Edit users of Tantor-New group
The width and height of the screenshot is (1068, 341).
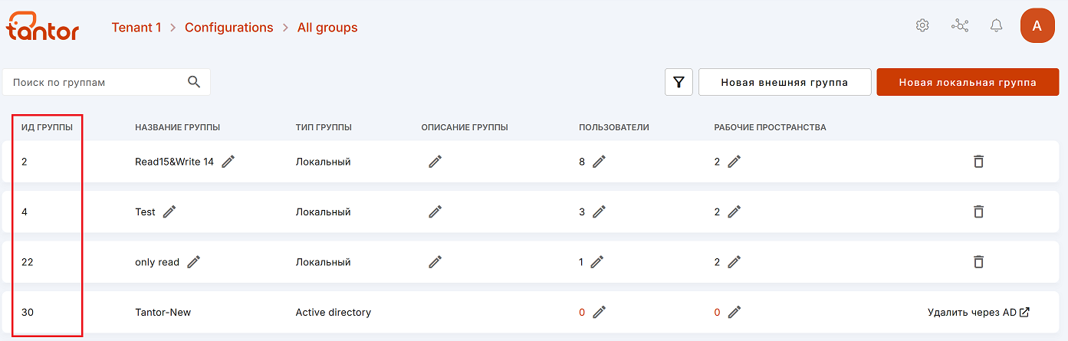coord(599,312)
